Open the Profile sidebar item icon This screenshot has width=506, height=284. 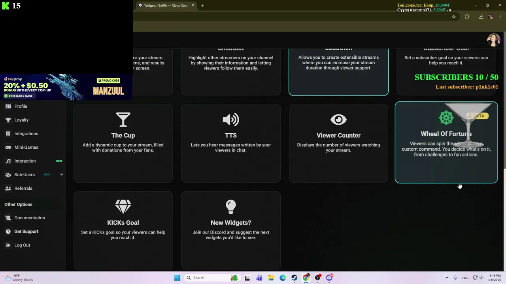8,106
